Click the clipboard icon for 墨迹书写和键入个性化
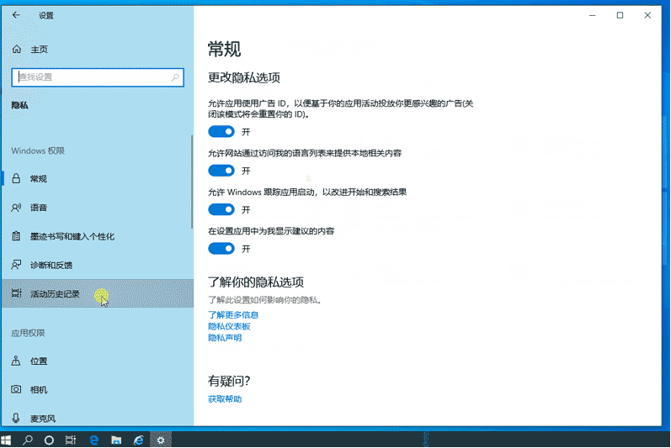Image resolution: width=671 pixels, height=448 pixels. (x=16, y=236)
